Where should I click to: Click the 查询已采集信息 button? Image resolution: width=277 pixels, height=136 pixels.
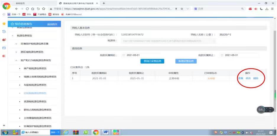pyautogui.click(x=152, y=61)
